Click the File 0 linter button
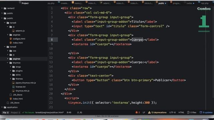Viewport: 214px width, 120px height. (6, 113)
